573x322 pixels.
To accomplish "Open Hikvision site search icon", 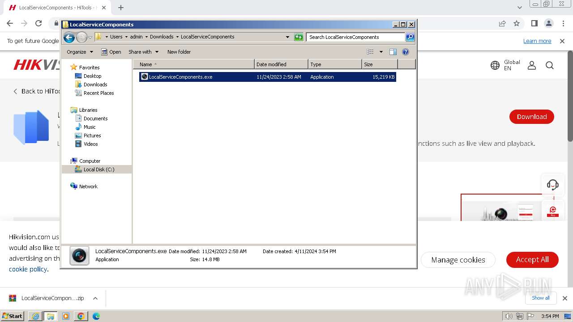I will (550, 65).
